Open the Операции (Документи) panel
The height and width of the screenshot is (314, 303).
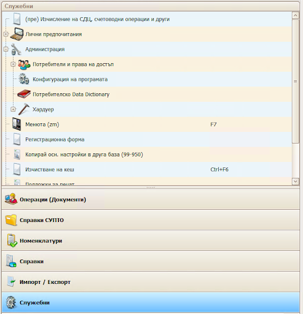(x=151, y=199)
